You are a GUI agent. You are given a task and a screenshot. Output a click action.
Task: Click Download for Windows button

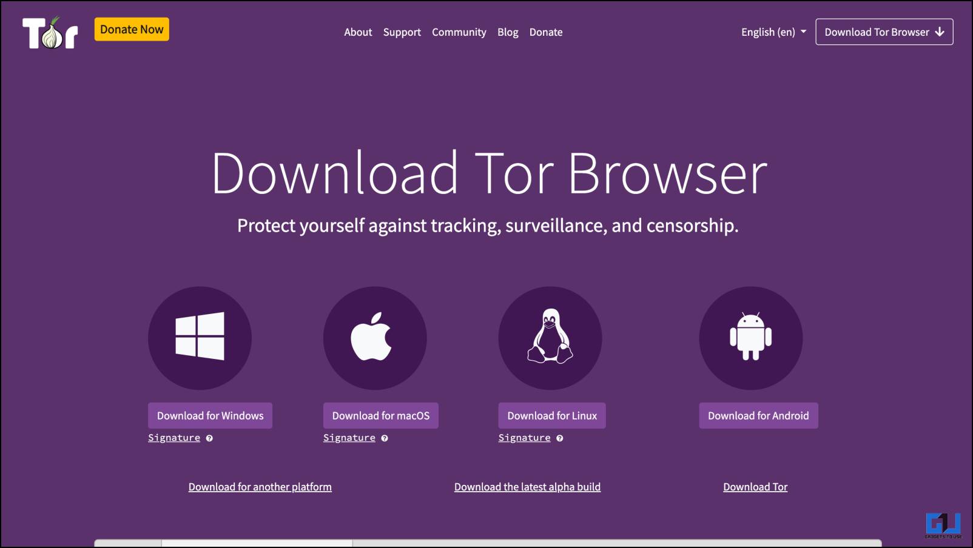click(210, 416)
